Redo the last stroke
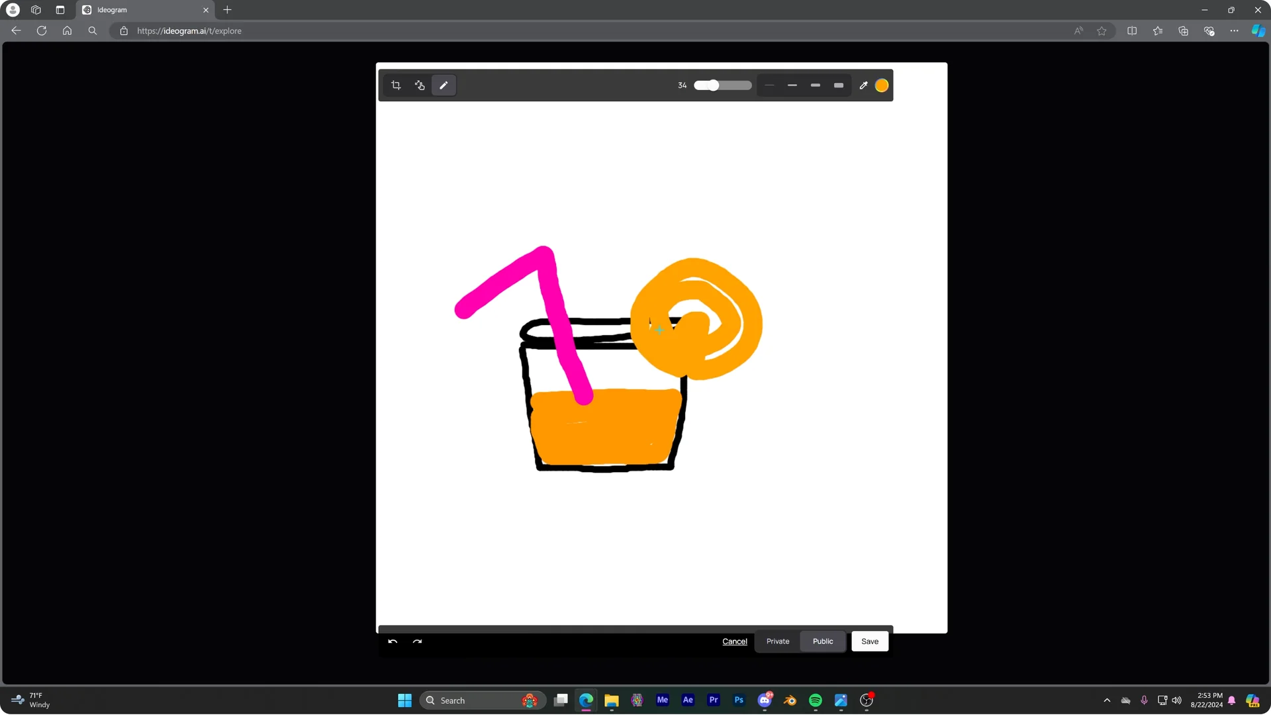 pyautogui.click(x=417, y=641)
